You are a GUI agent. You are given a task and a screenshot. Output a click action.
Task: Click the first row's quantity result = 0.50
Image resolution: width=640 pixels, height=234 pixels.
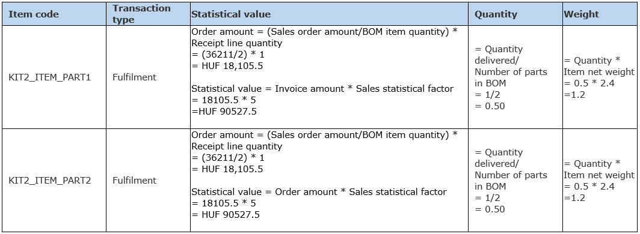(490, 106)
